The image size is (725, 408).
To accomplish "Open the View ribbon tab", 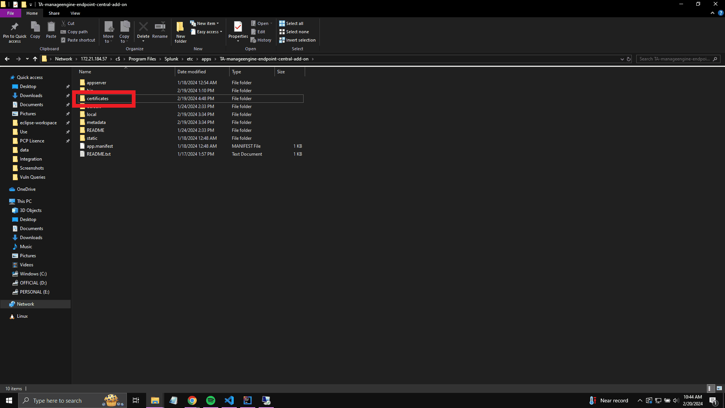I will coord(75,13).
